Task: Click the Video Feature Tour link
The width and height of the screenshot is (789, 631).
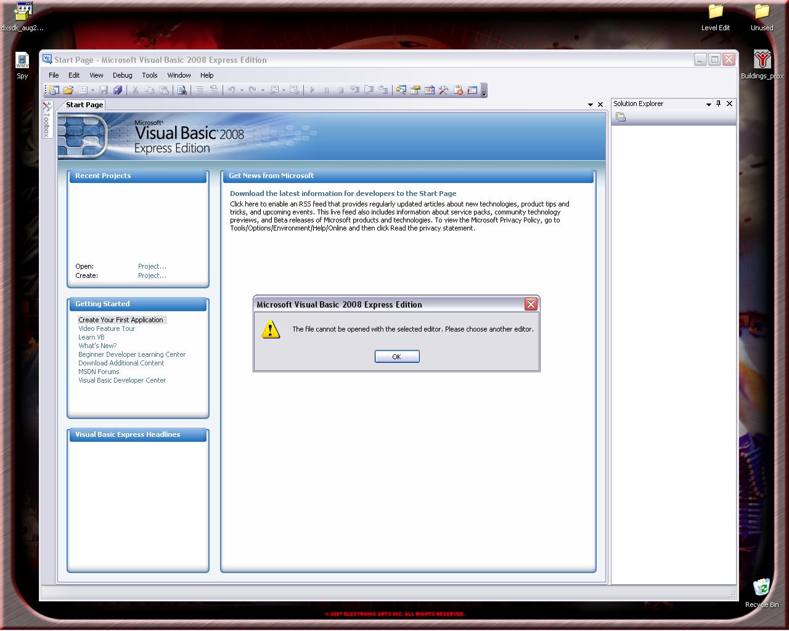Action: (x=107, y=328)
